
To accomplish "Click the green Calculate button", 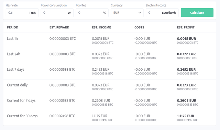I will 197,13.
